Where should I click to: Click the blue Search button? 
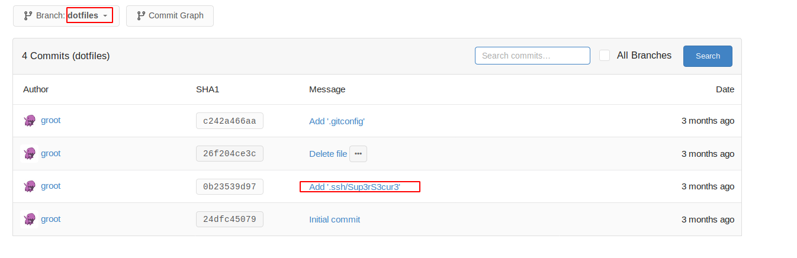coord(708,56)
